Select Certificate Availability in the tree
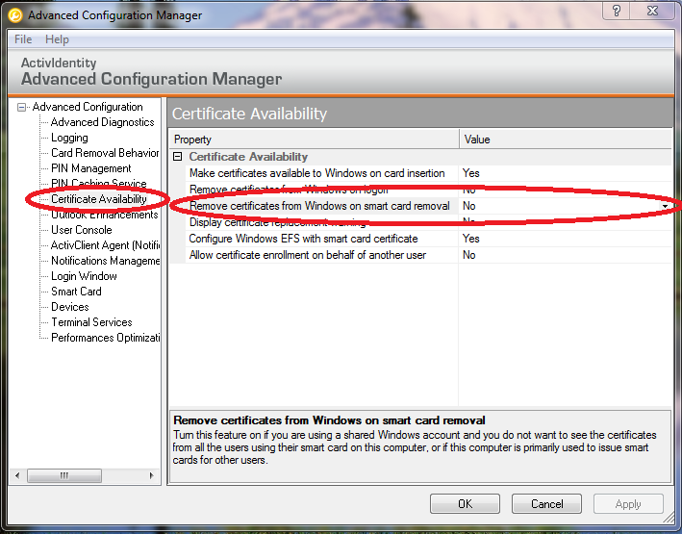This screenshot has height=534, width=682. pyautogui.click(x=98, y=199)
